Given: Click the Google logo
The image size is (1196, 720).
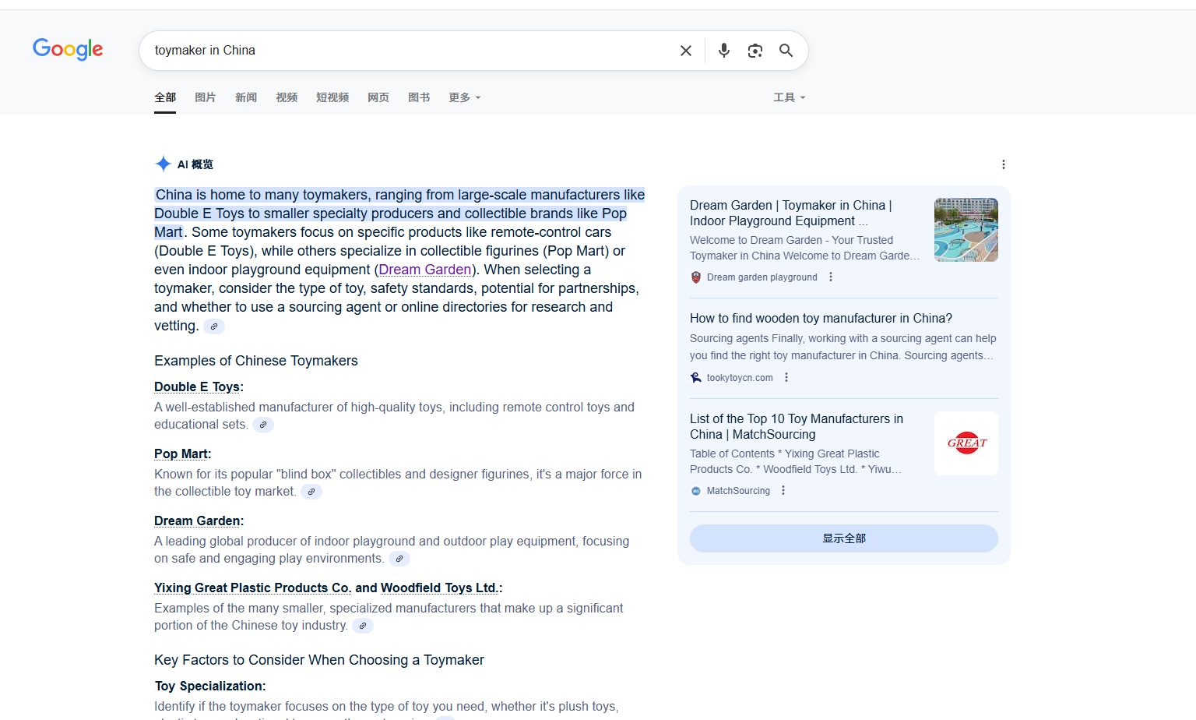Looking at the screenshot, I should 68,49.
